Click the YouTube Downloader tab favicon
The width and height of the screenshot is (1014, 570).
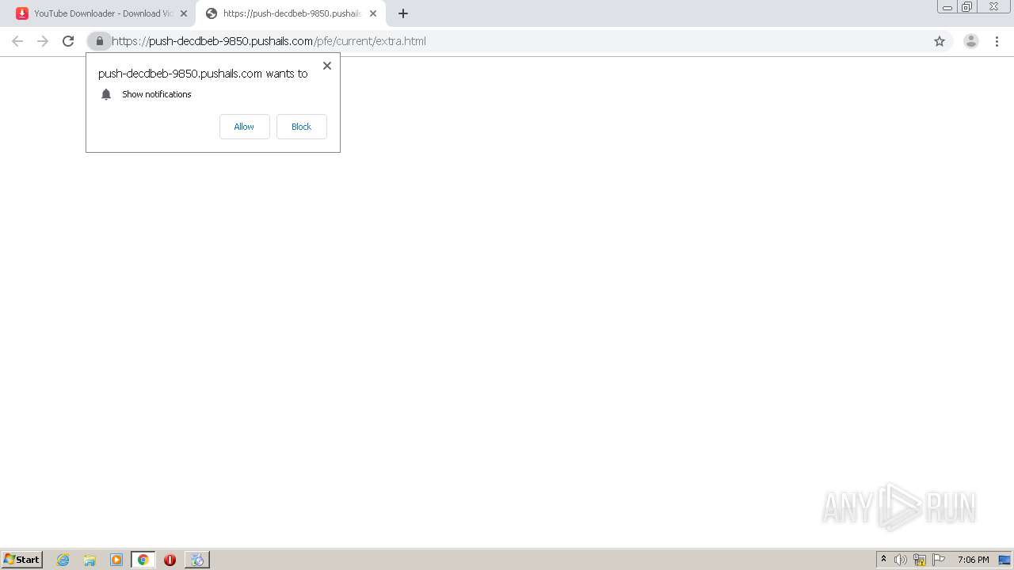click(x=22, y=13)
